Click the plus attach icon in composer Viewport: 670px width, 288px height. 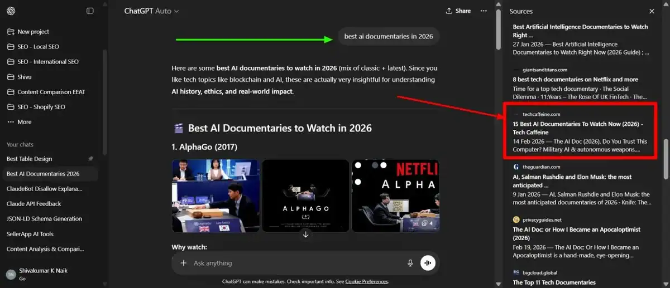pyautogui.click(x=183, y=263)
